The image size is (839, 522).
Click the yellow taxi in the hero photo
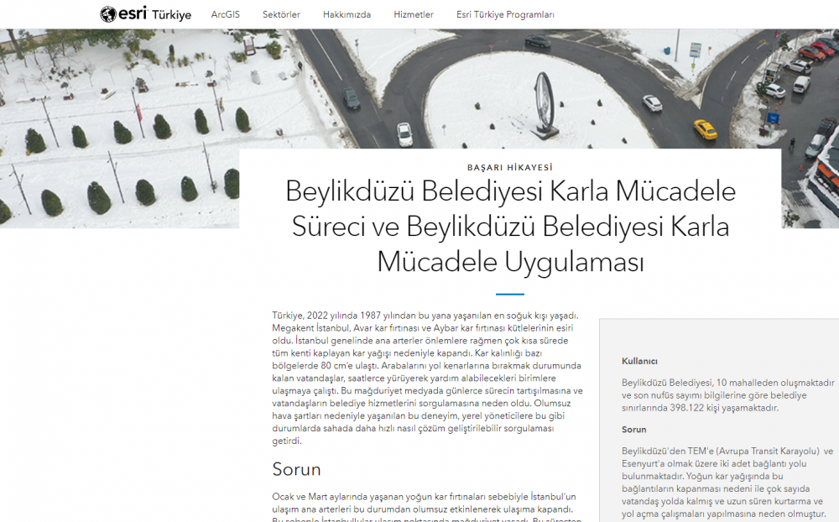[705, 129]
